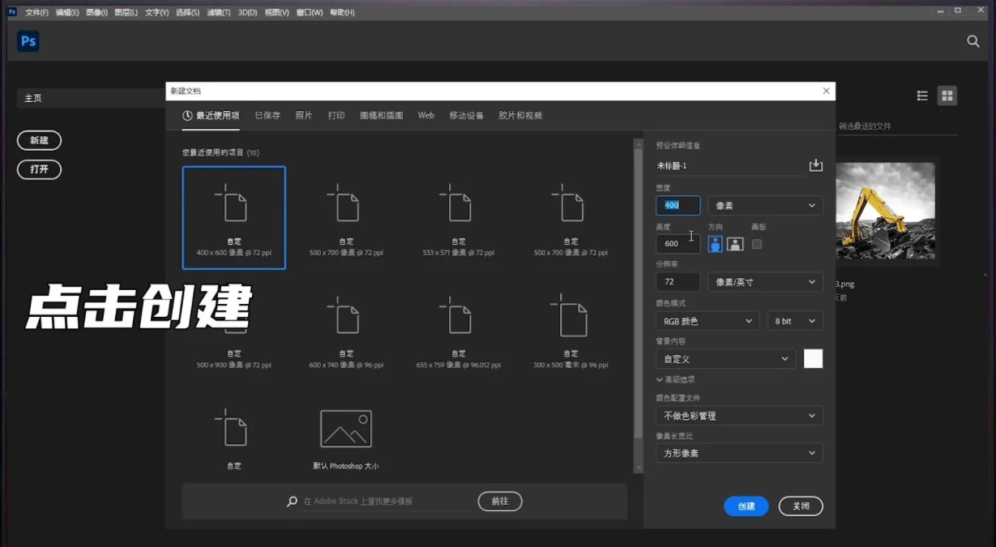This screenshot has width=996, height=547.
Task: Select the 500 x 700 像素 @ 72 ppi preset
Action: coord(345,217)
